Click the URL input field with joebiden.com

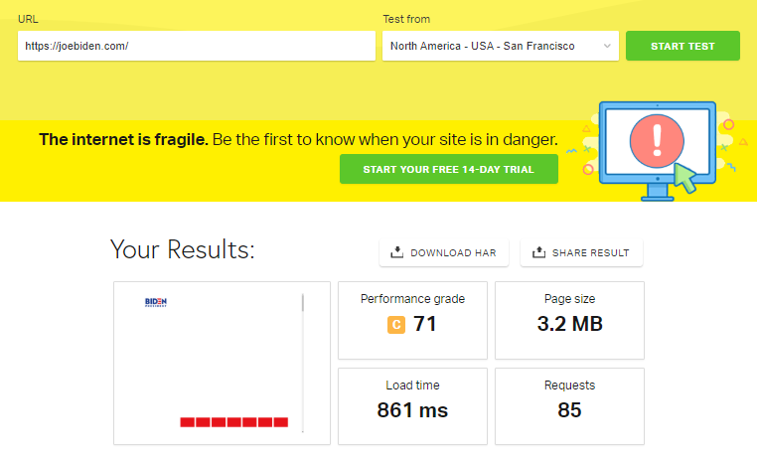[197, 46]
